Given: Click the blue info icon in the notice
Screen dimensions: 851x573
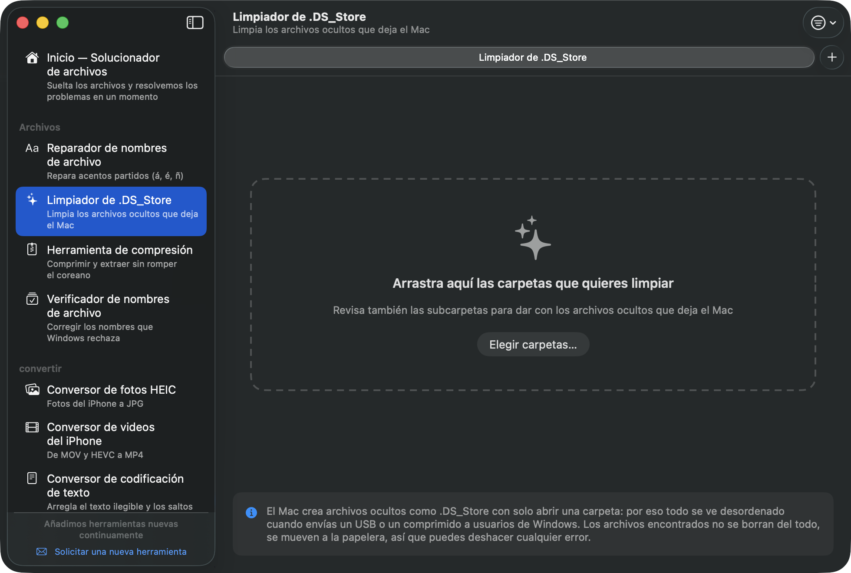Looking at the screenshot, I should tap(251, 513).
